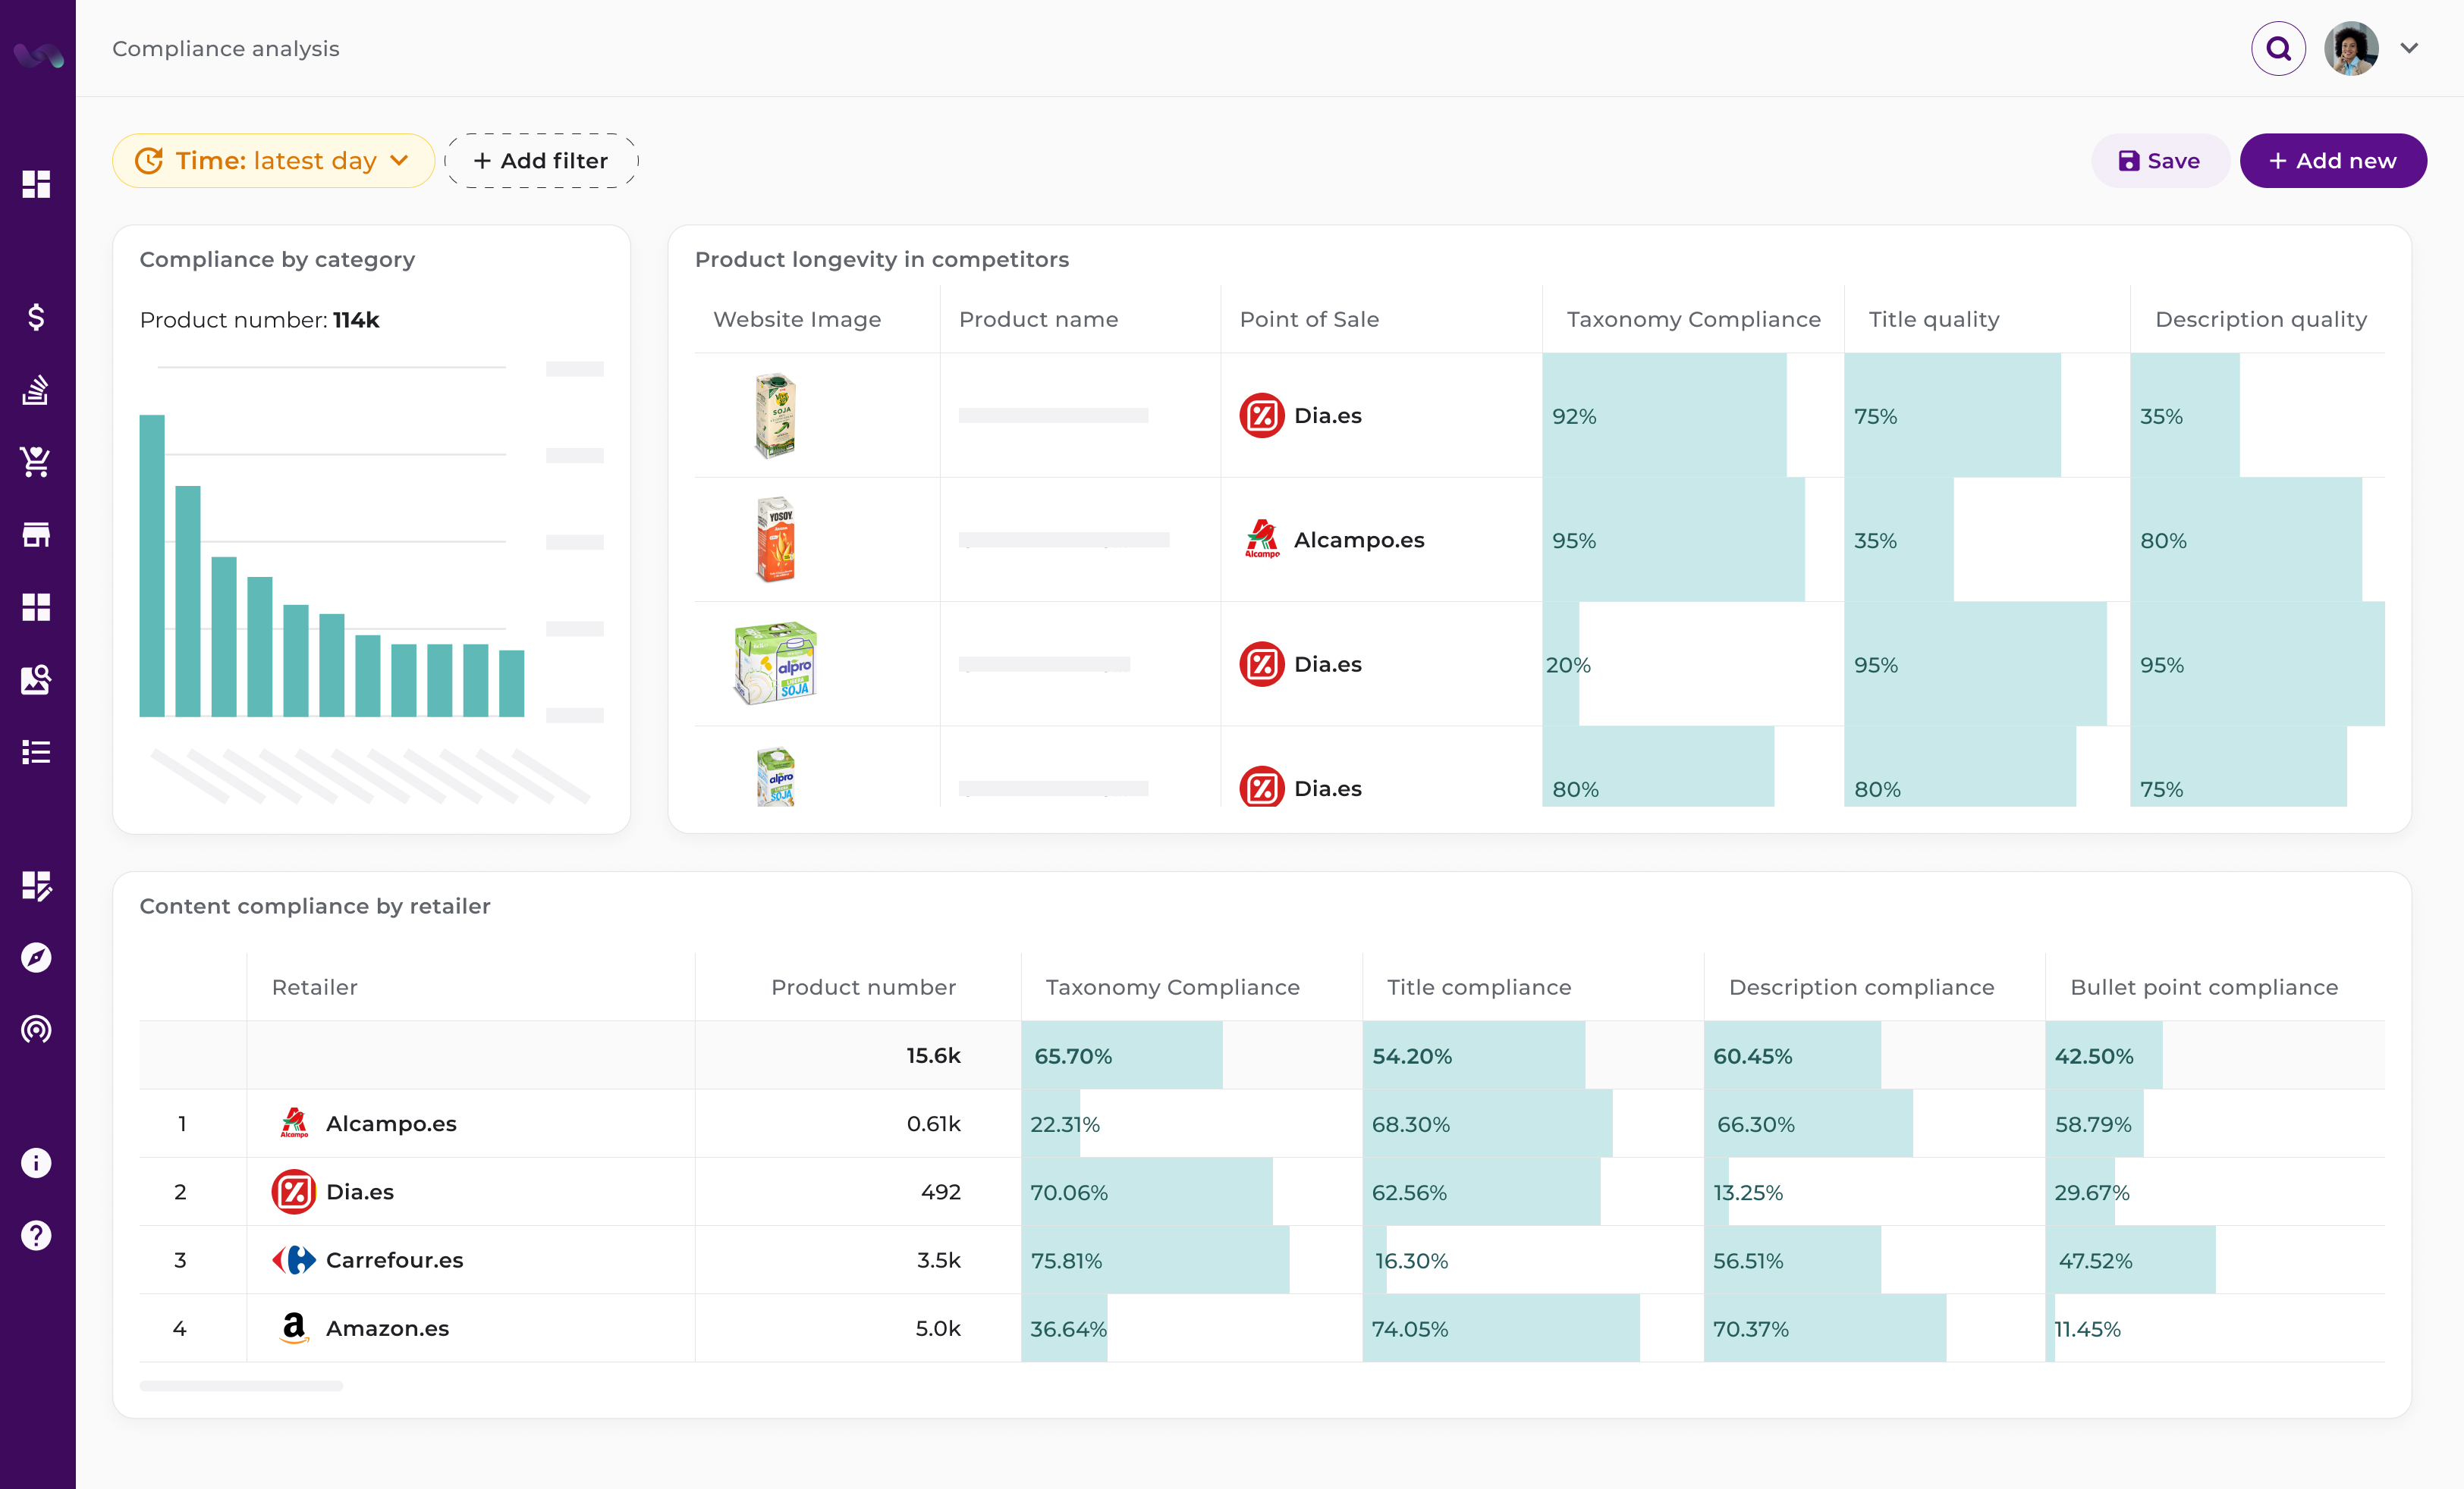Open the compass explore icon in sidebar
Screen dimensions: 2464x1489
(37, 958)
